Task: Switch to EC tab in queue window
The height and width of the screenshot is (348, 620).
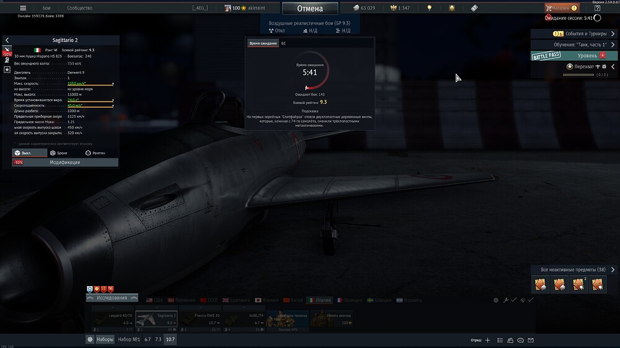Action: pos(283,43)
